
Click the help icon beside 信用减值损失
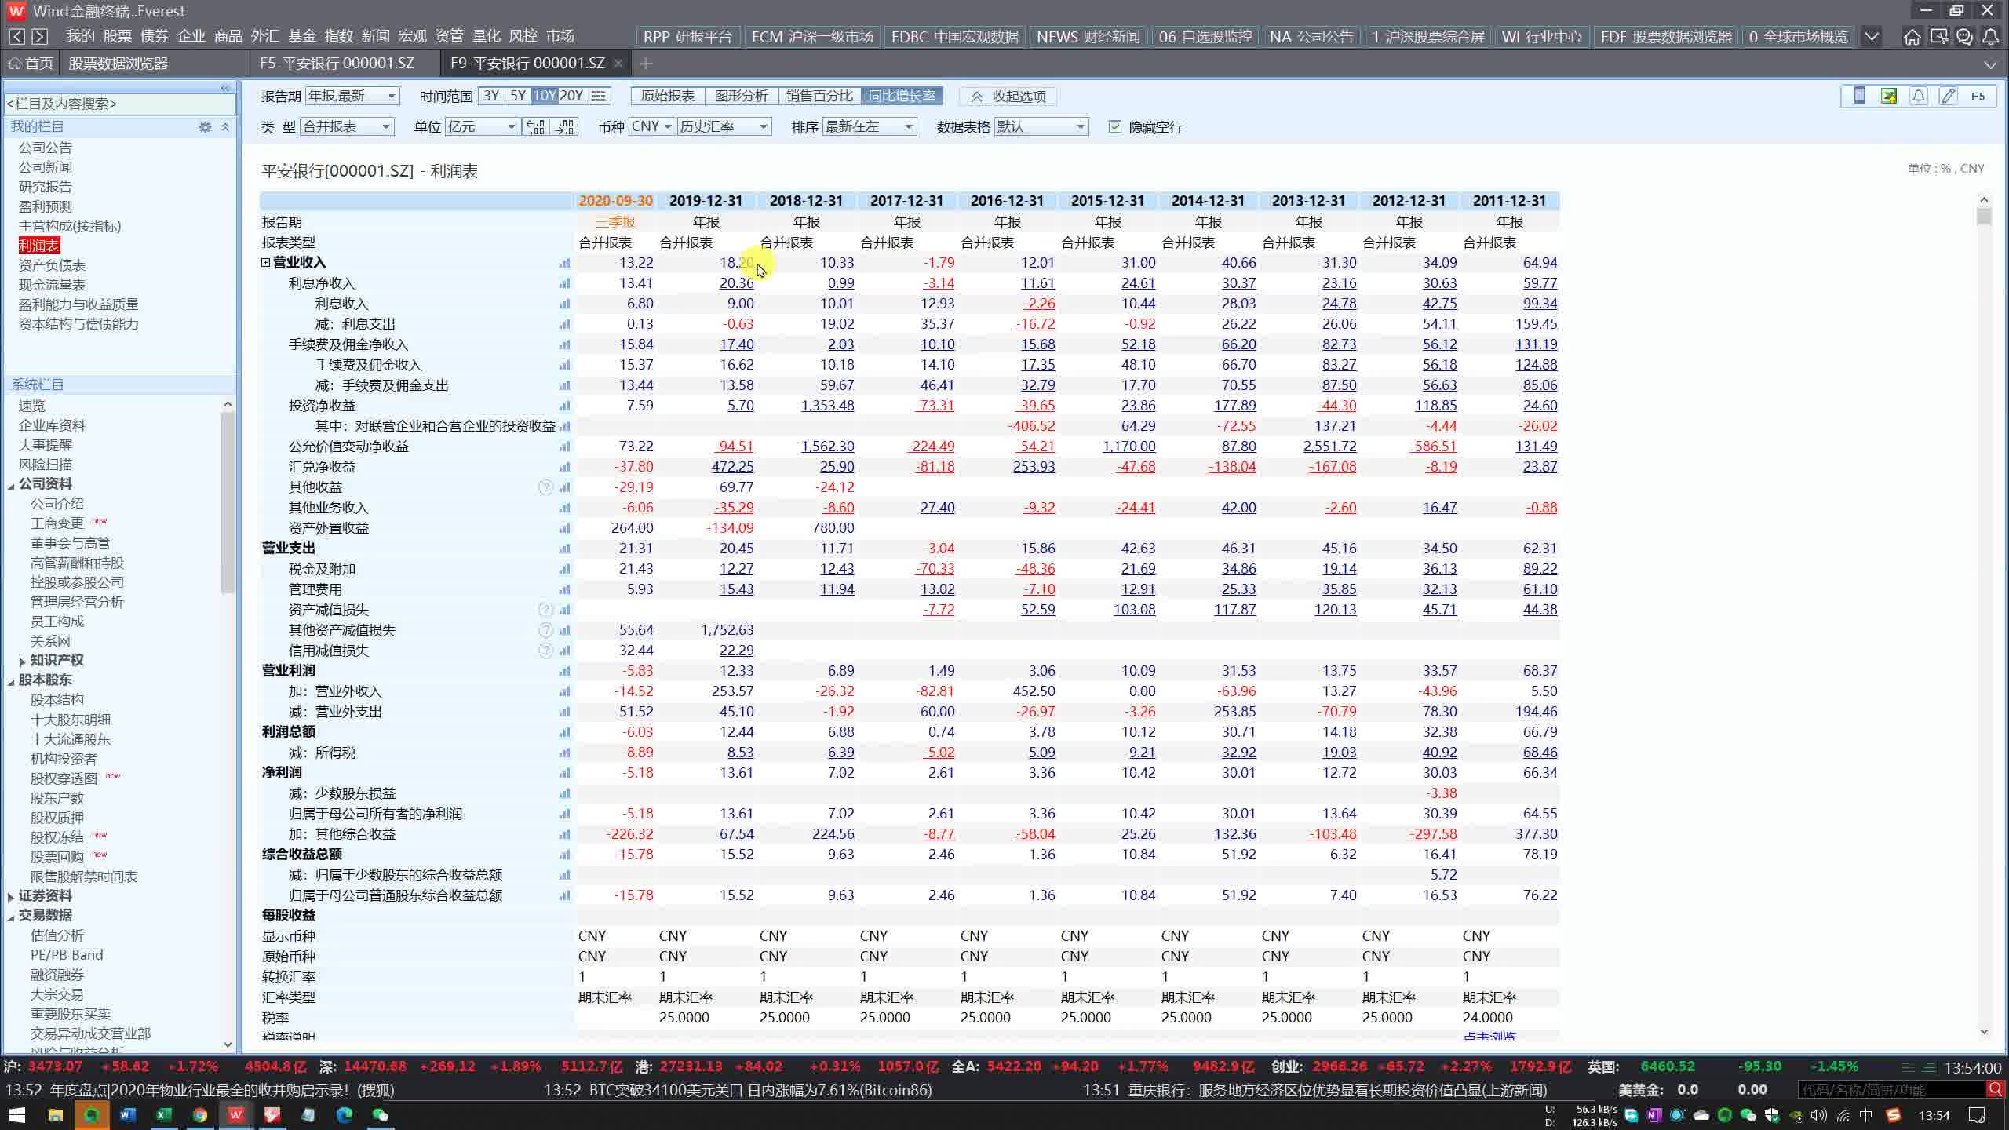point(545,651)
